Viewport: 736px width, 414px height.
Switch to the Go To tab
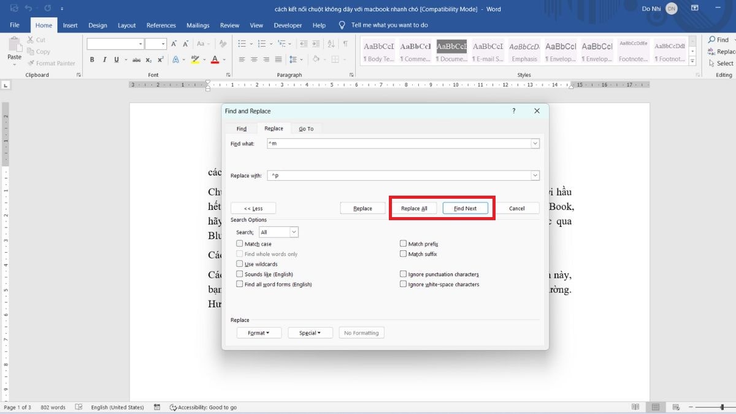[x=306, y=128]
